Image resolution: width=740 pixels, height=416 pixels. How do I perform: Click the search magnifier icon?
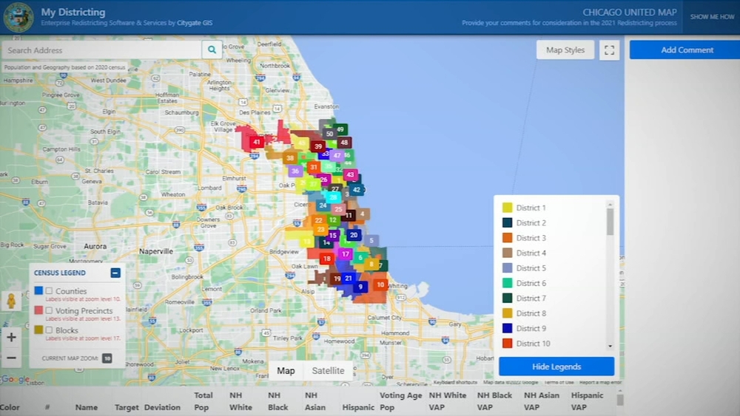point(212,50)
